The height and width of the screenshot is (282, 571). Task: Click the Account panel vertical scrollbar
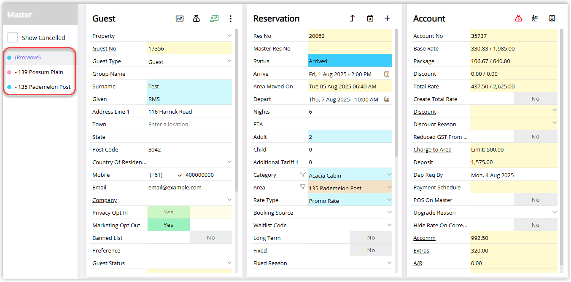[561, 147]
